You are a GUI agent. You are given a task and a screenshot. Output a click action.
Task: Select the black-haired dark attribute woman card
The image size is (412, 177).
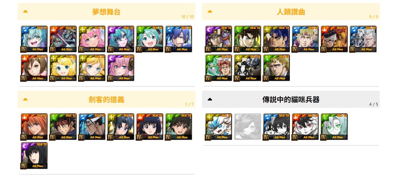[34, 156]
